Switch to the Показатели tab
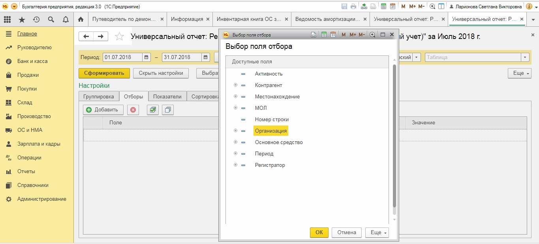 coord(167,96)
